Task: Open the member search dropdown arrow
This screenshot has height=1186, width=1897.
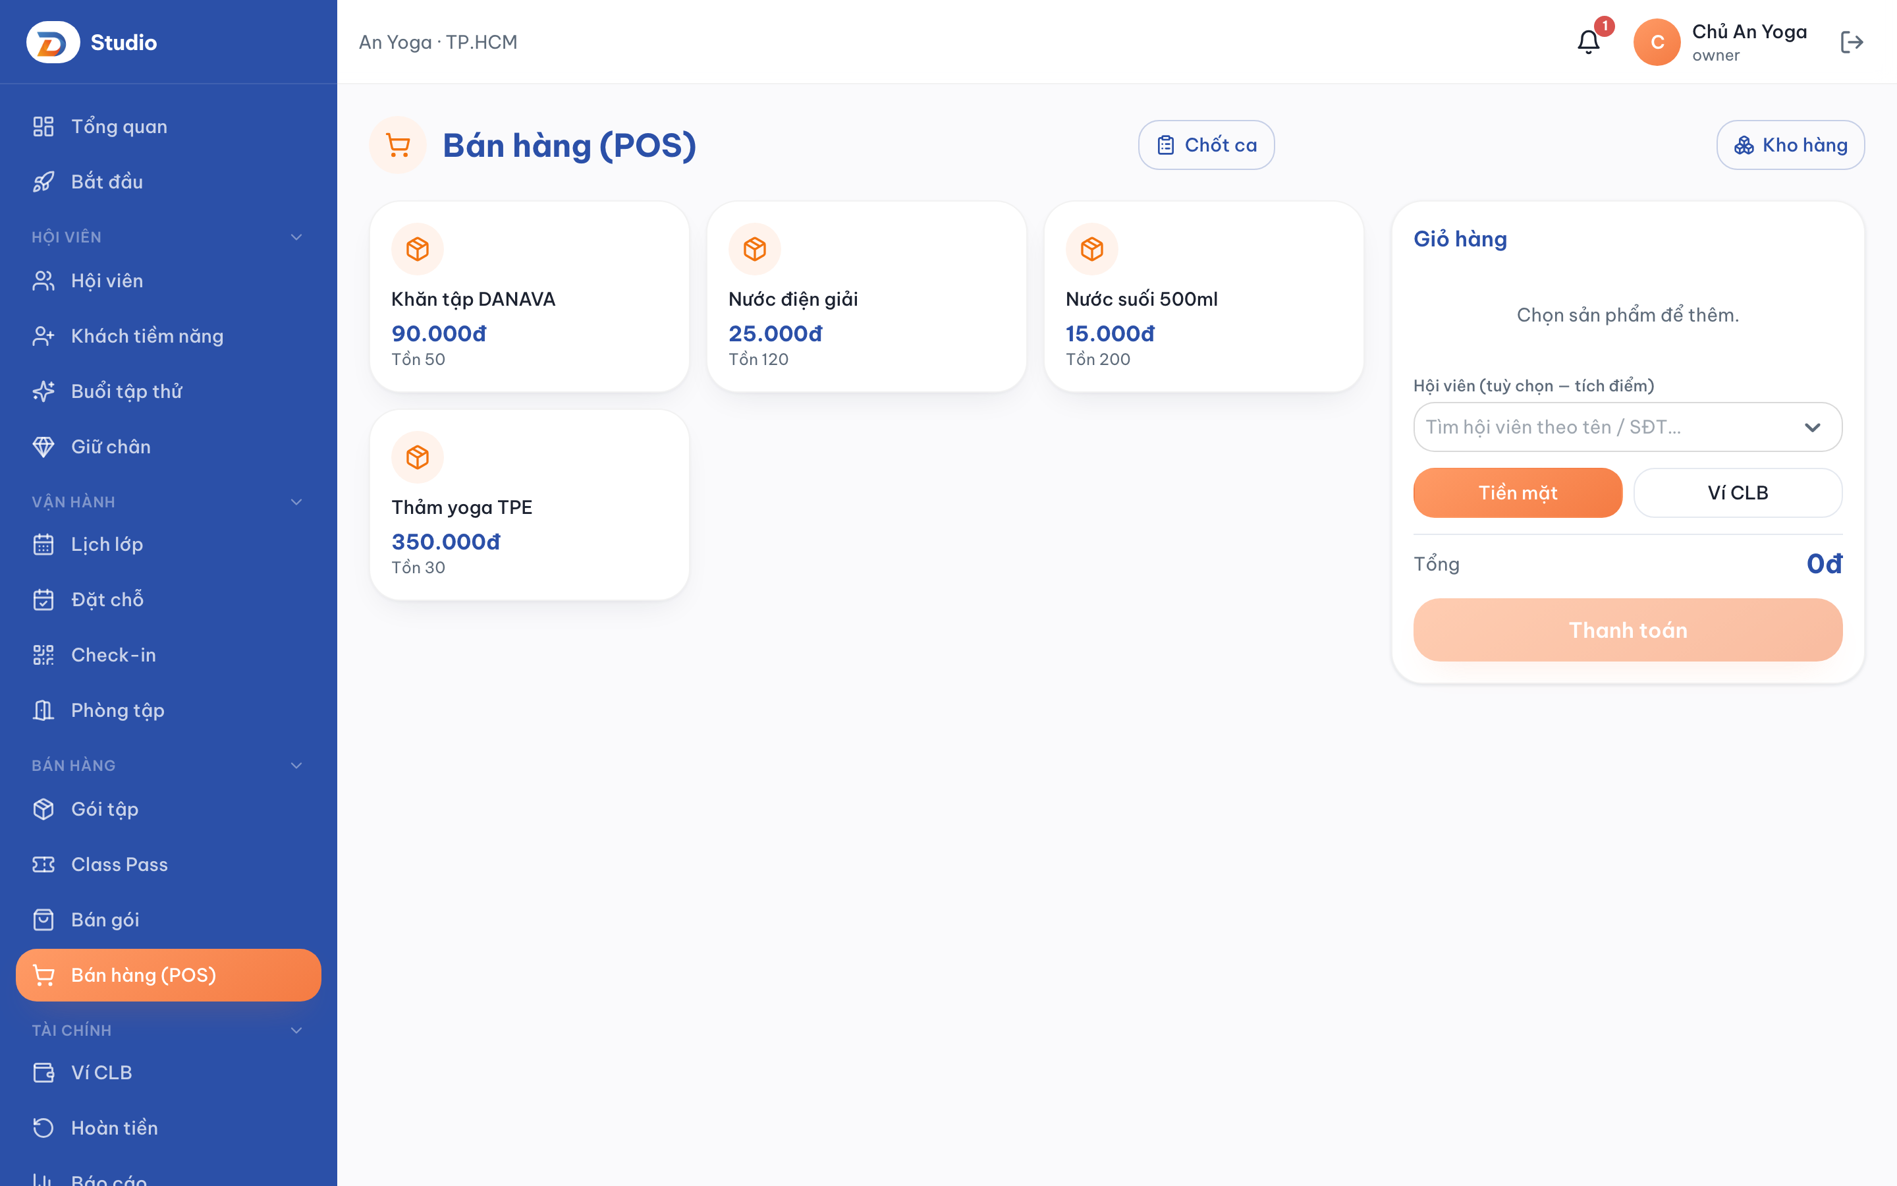Action: tap(1811, 428)
